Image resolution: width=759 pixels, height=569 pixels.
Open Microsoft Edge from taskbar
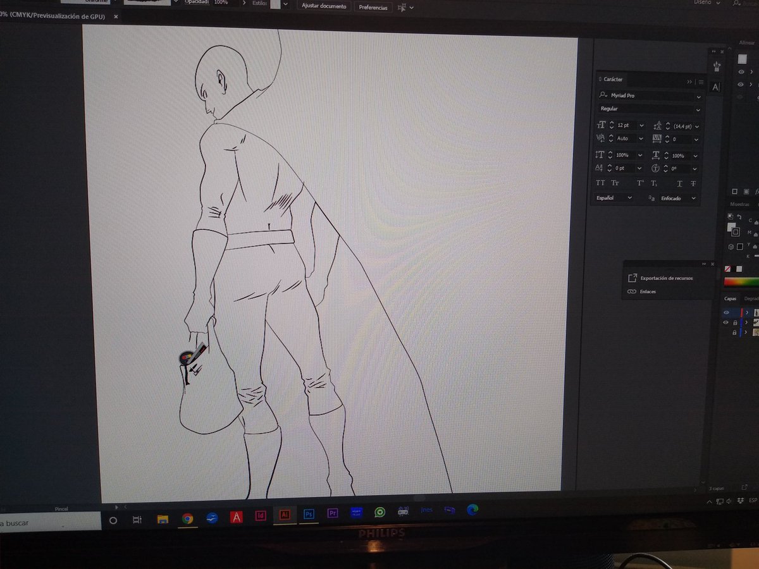(472, 508)
